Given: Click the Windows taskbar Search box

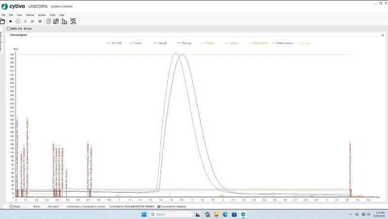Looking at the screenshot, I should (x=171, y=214).
